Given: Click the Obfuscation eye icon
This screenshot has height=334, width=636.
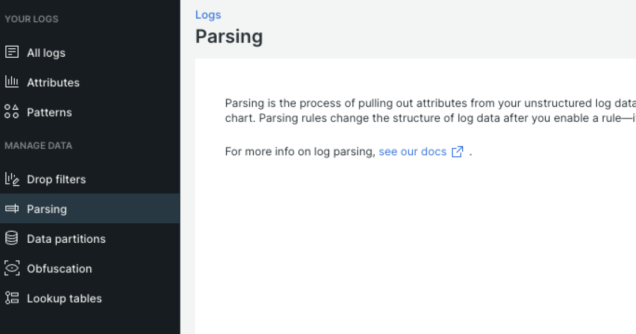Looking at the screenshot, I should pyautogui.click(x=12, y=268).
